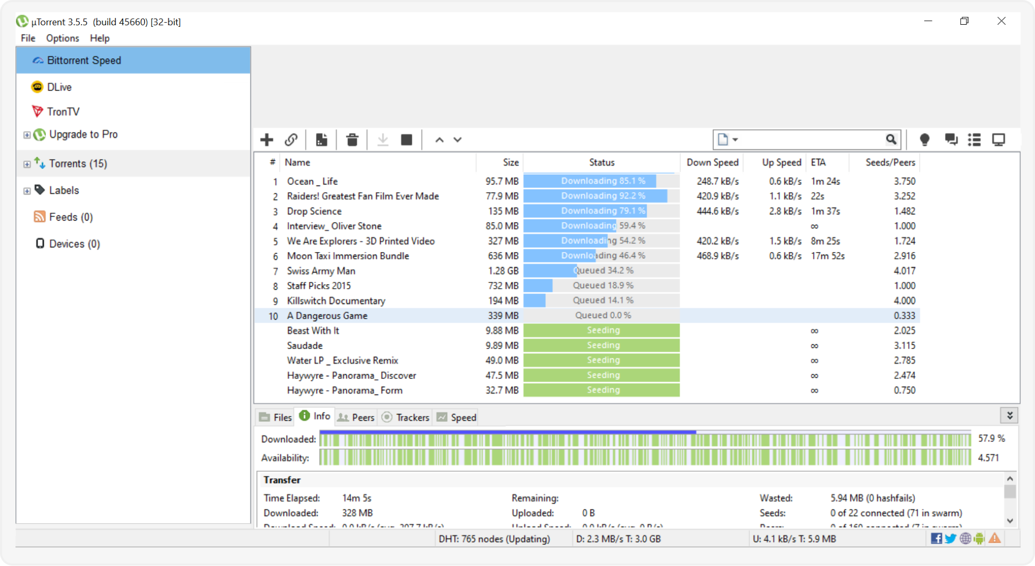Switch to the Peers tab

point(356,417)
